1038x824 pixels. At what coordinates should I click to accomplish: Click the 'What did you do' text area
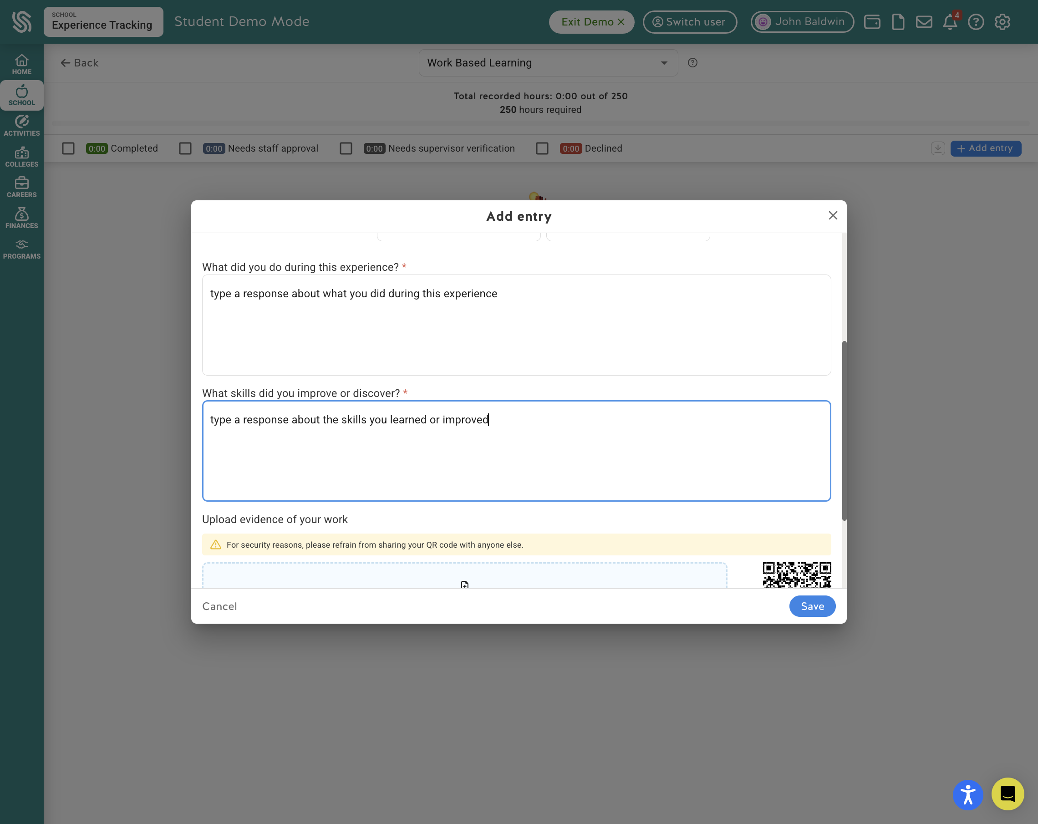tap(516, 325)
